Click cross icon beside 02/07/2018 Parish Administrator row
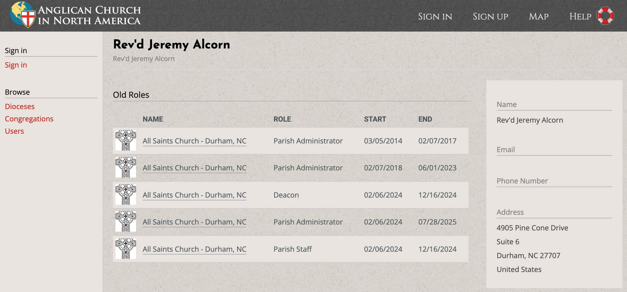 click(x=126, y=167)
